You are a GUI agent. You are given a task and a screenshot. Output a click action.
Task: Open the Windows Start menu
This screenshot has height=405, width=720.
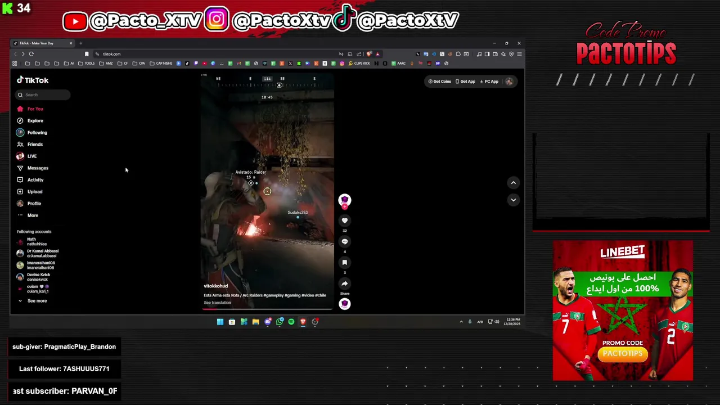(x=220, y=322)
